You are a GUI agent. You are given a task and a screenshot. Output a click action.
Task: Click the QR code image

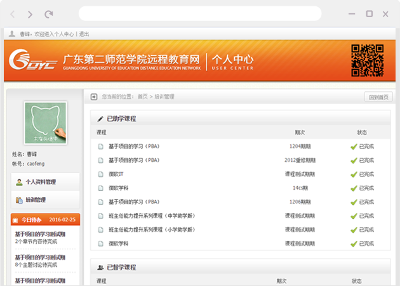[x=368, y=60]
